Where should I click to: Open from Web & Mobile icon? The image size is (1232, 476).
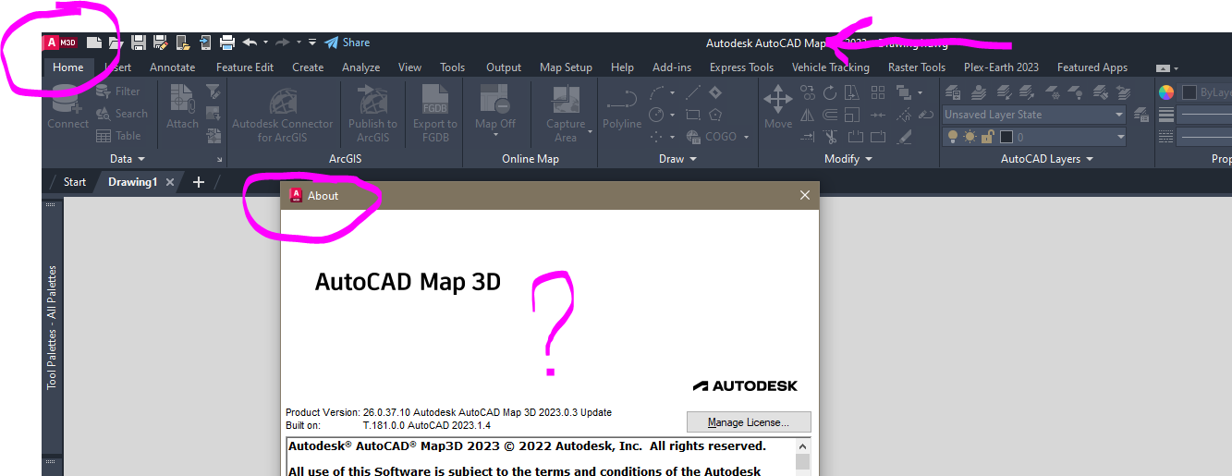point(183,43)
